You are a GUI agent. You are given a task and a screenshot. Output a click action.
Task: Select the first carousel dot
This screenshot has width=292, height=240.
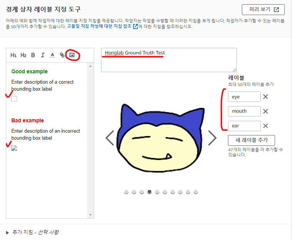pyautogui.click(x=126, y=192)
